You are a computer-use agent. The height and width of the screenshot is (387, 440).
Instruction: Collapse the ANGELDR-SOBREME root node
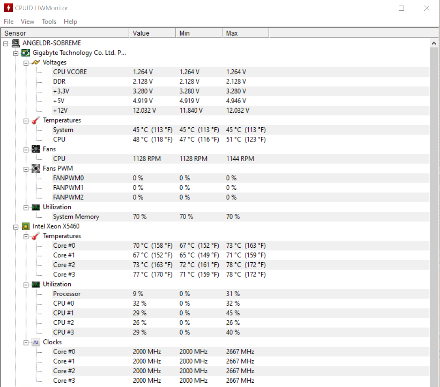[6, 44]
